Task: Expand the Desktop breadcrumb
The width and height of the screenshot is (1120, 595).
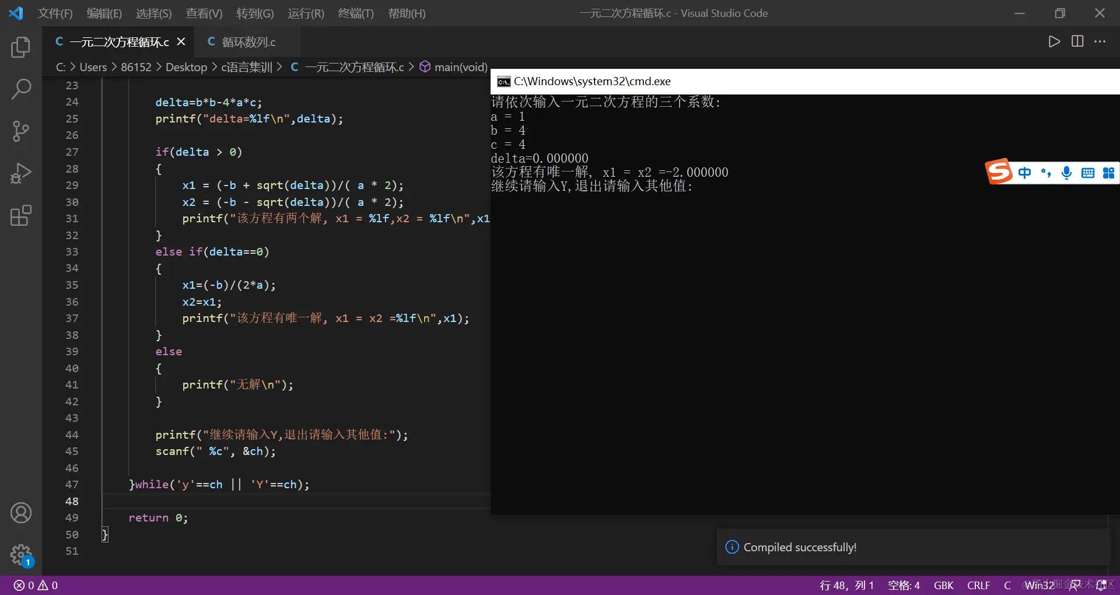Action: 186,68
